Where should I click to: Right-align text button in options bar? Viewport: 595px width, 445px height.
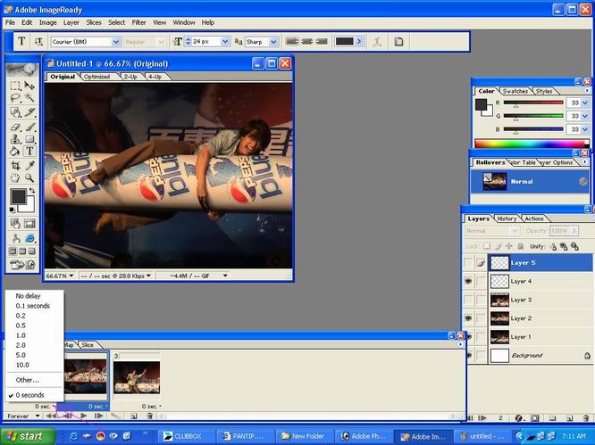pos(322,41)
